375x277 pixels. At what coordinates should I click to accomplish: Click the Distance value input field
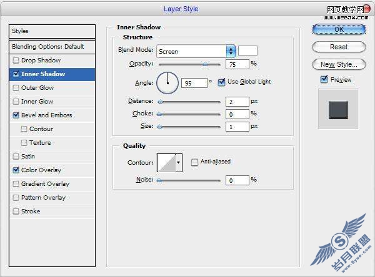click(x=237, y=102)
